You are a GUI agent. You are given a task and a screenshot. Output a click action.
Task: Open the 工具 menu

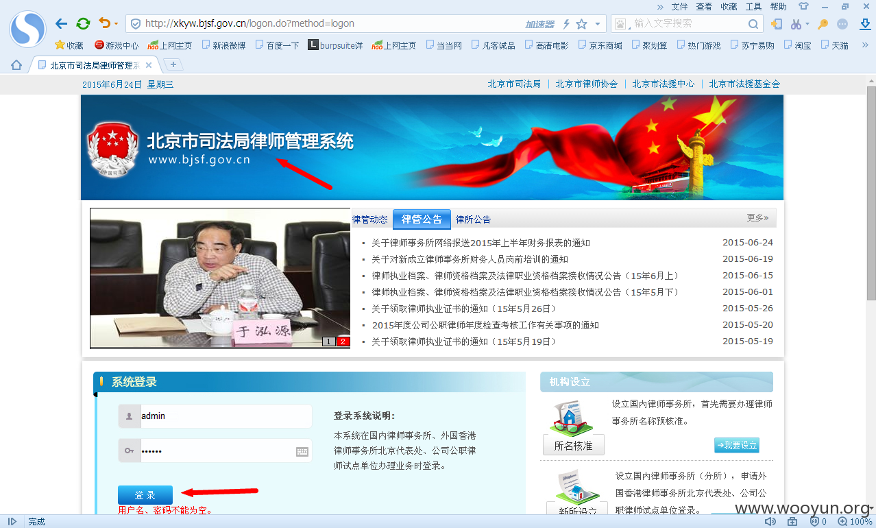753,6
